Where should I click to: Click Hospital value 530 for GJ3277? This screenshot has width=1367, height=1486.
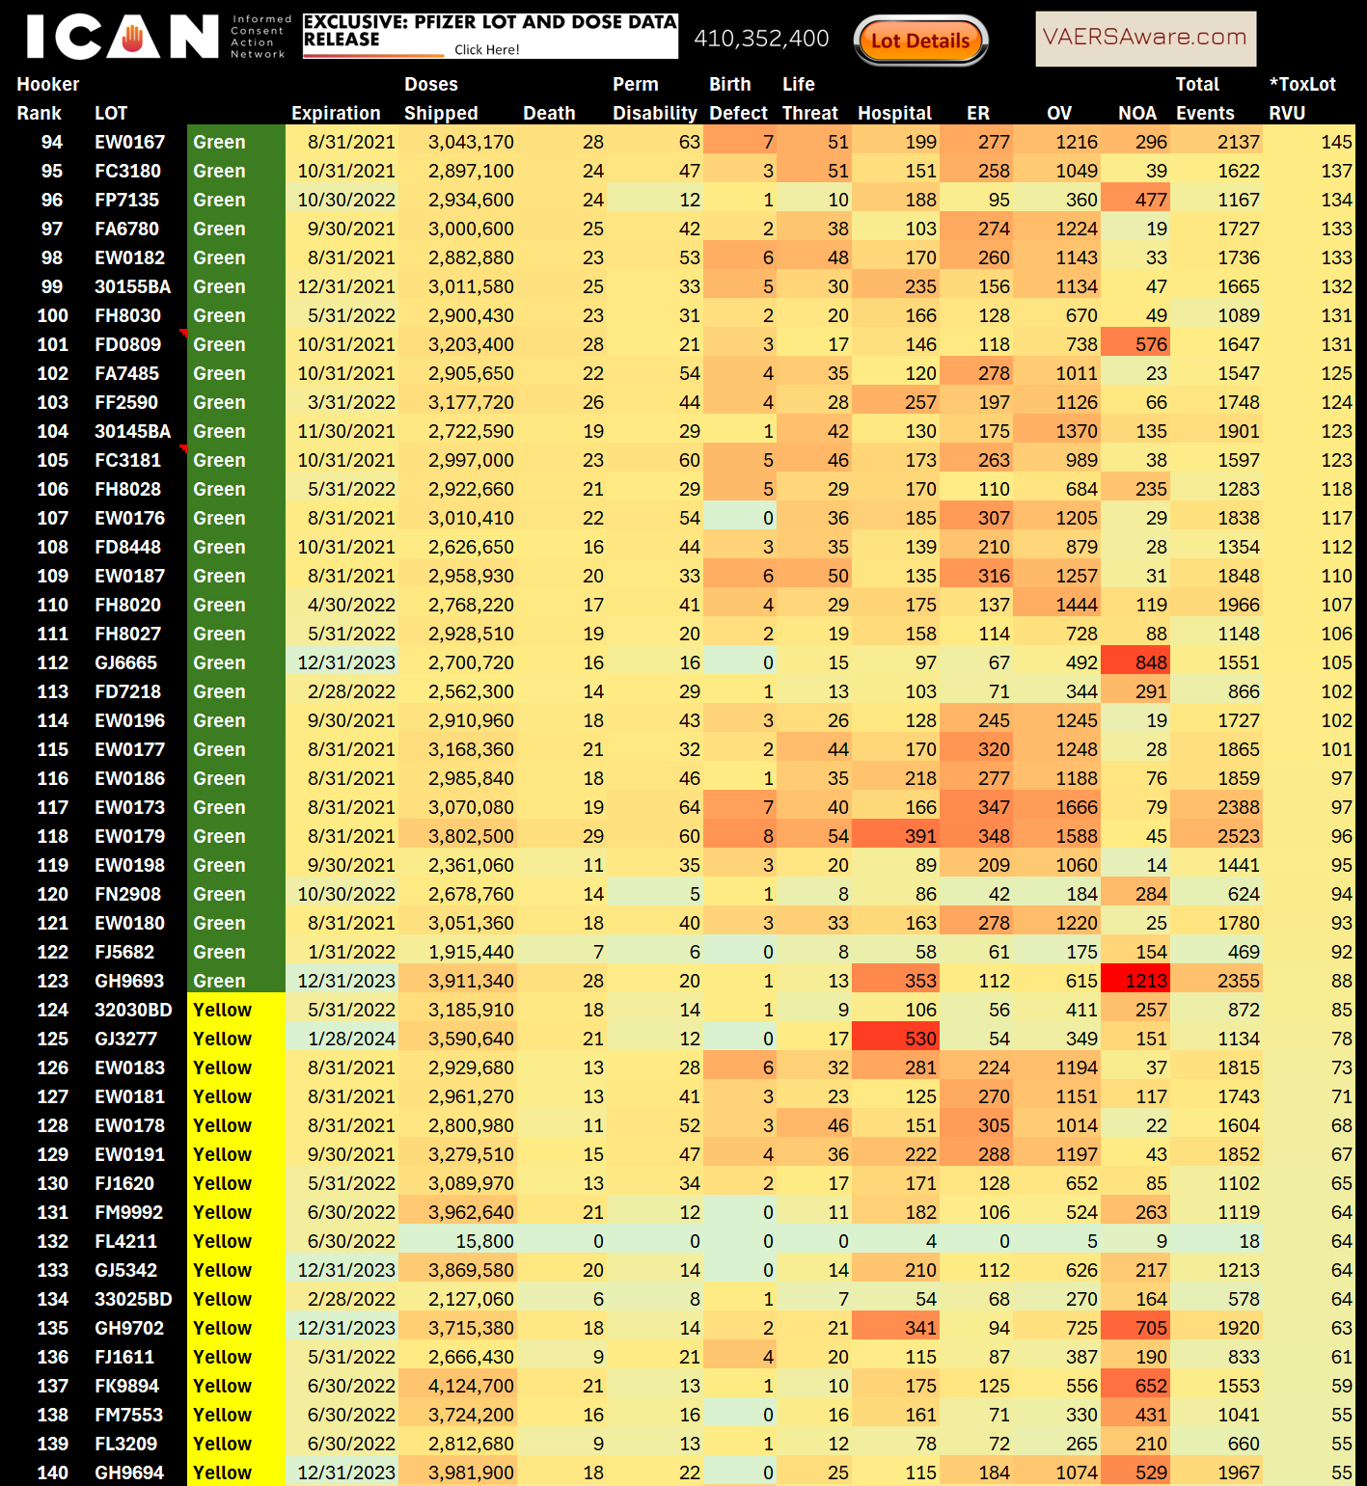point(894,1039)
